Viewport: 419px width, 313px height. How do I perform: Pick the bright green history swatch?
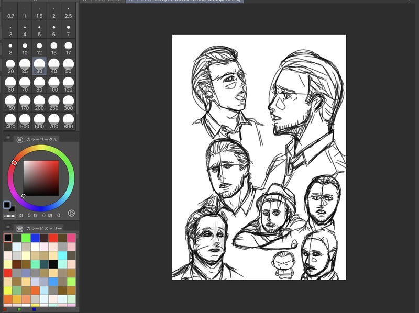pyautogui.click(x=26, y=238)
